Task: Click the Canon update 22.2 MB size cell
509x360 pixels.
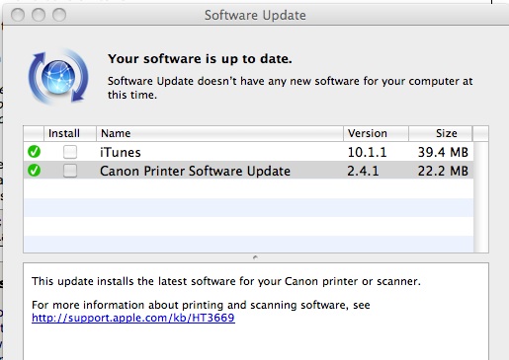Action: tap(443, 171)
